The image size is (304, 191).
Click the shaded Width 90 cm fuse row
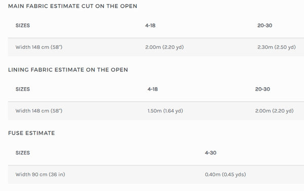(x=156, y=174)
